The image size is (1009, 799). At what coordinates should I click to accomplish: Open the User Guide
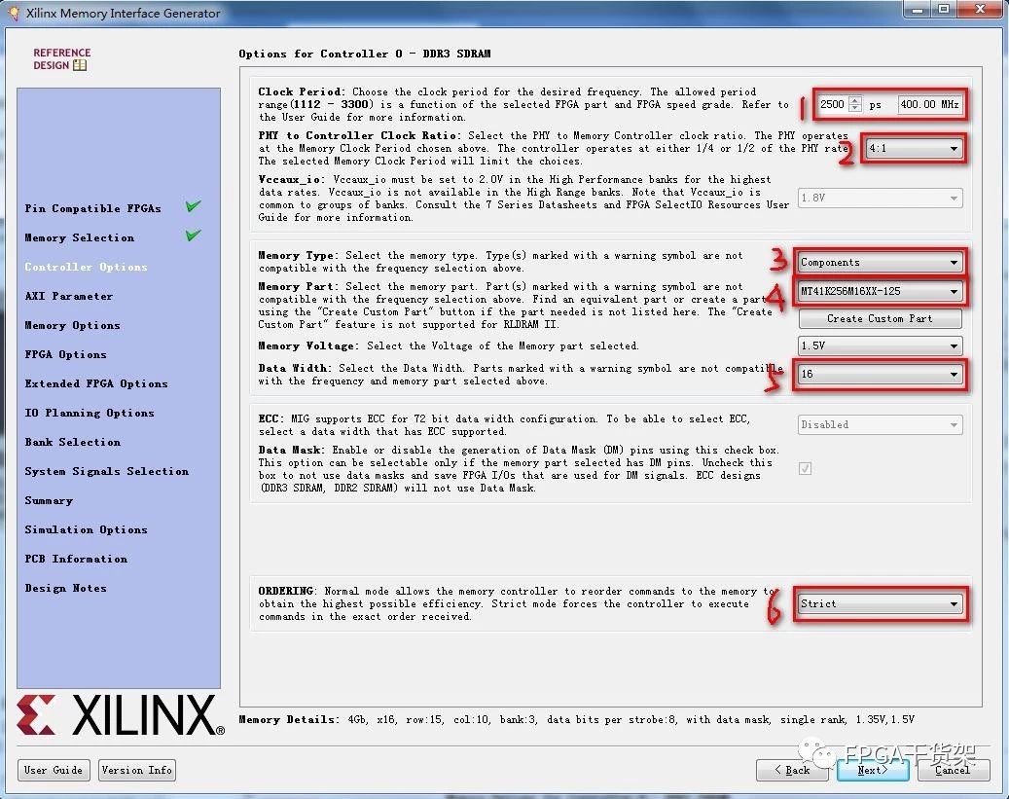[x=54, y=770]
